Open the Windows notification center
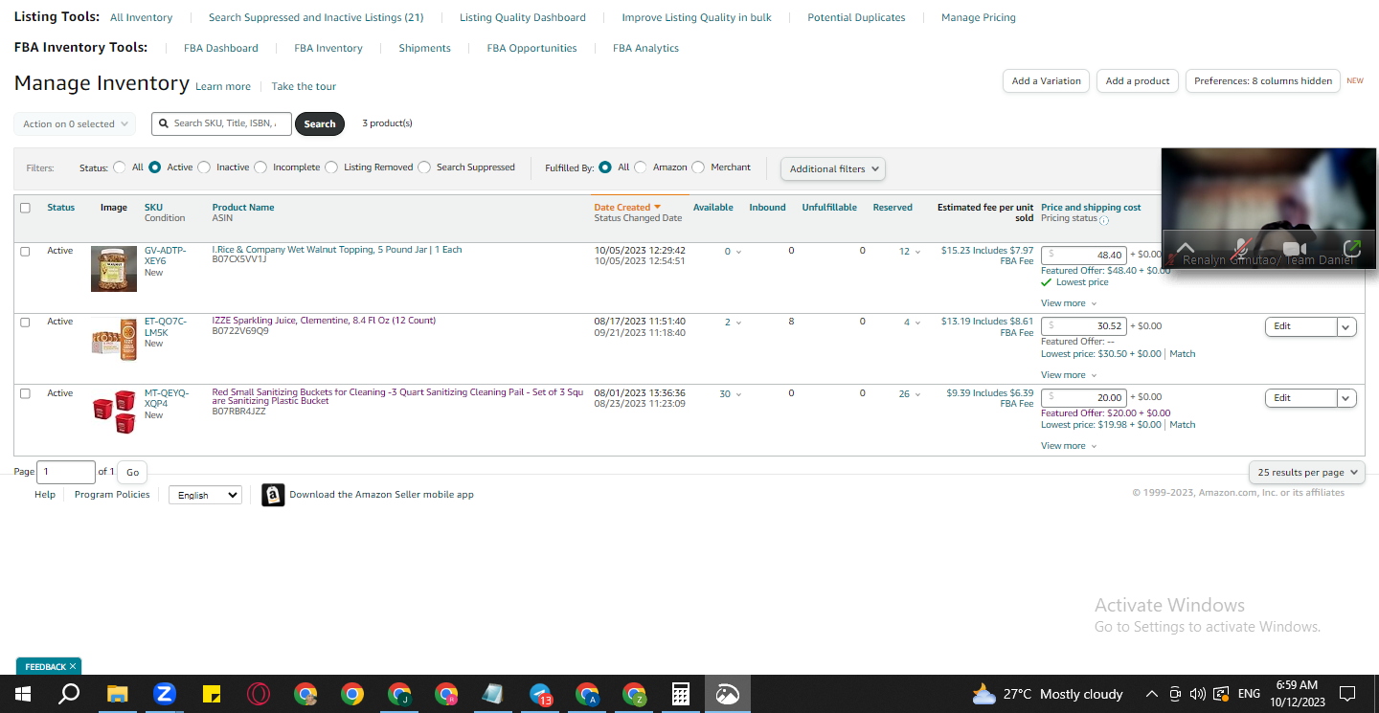 pos(1346,694)
